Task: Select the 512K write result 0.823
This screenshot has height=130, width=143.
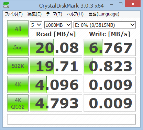Action: pyautogui.click(x=110, y=66)
